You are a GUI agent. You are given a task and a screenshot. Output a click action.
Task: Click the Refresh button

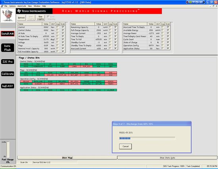pyautogui.click(x=21, y=18)
